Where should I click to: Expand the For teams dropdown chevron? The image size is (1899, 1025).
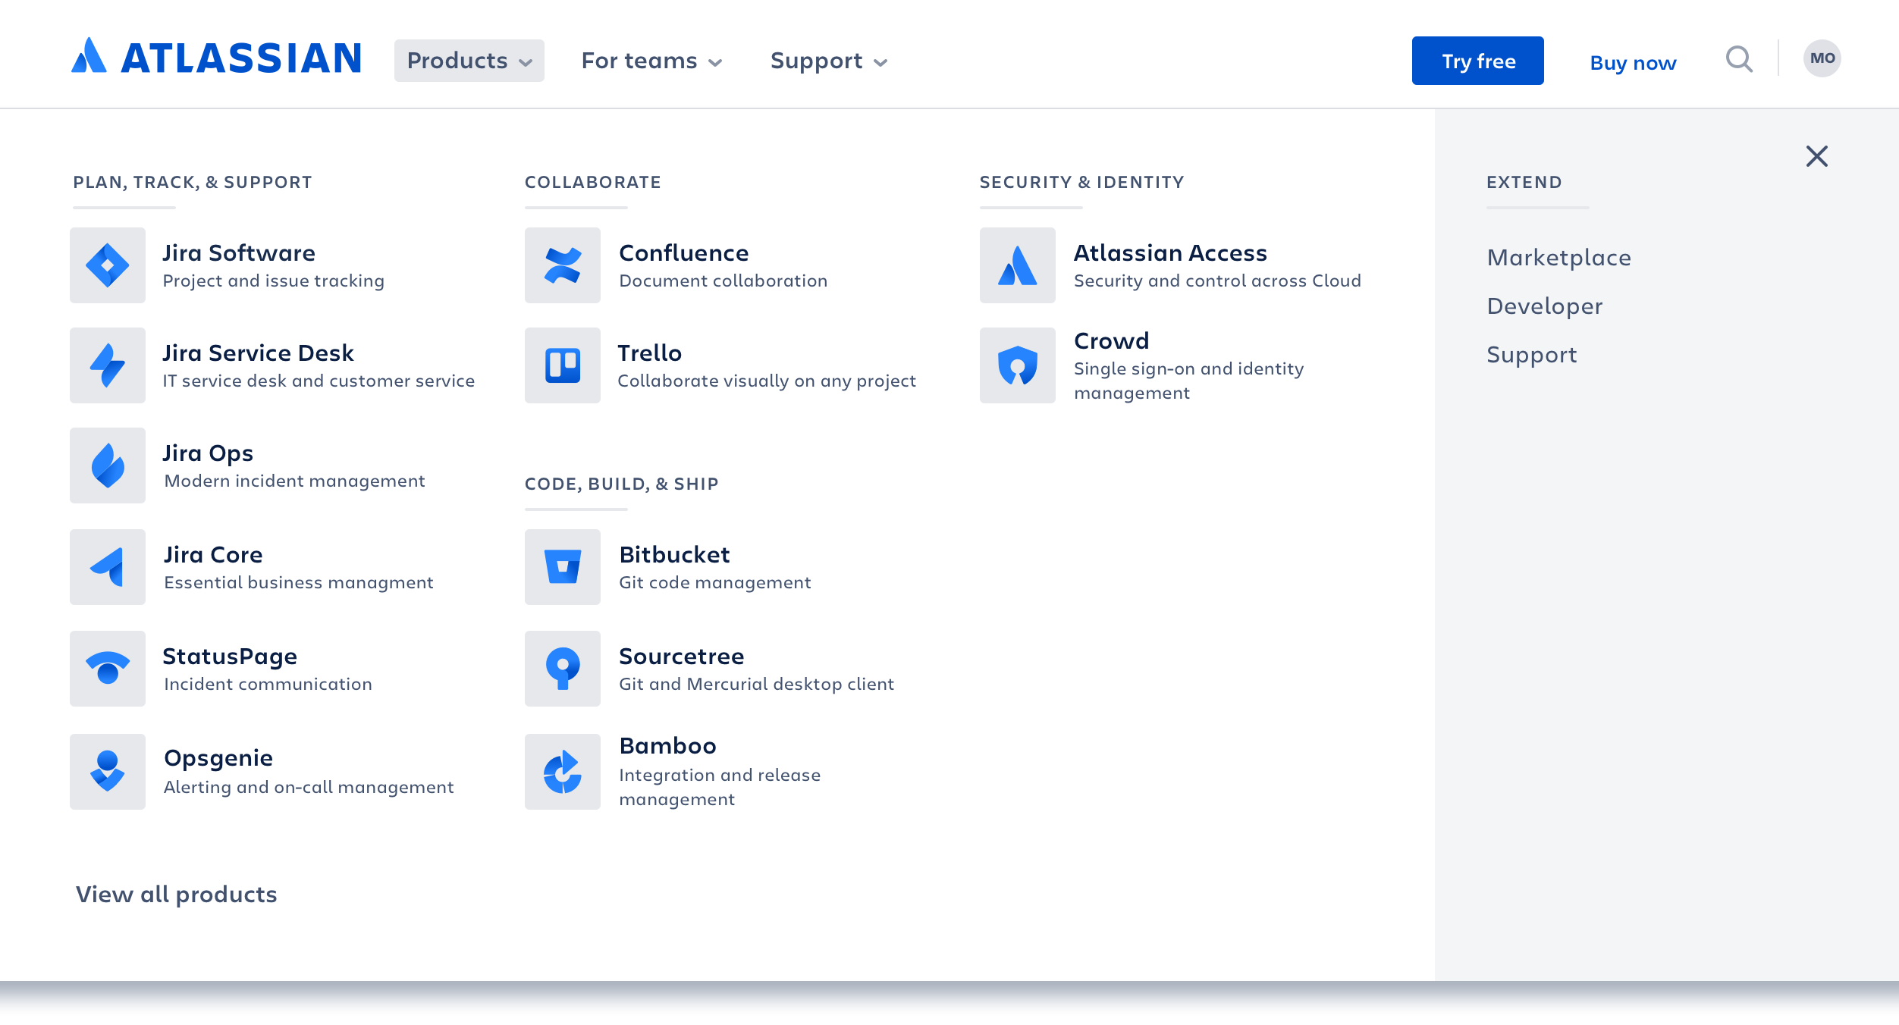point(715,62)
